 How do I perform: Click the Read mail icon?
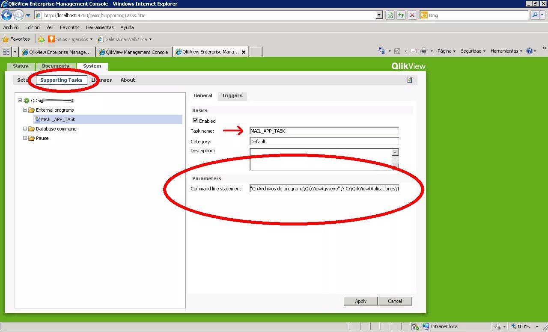[414, 51]
